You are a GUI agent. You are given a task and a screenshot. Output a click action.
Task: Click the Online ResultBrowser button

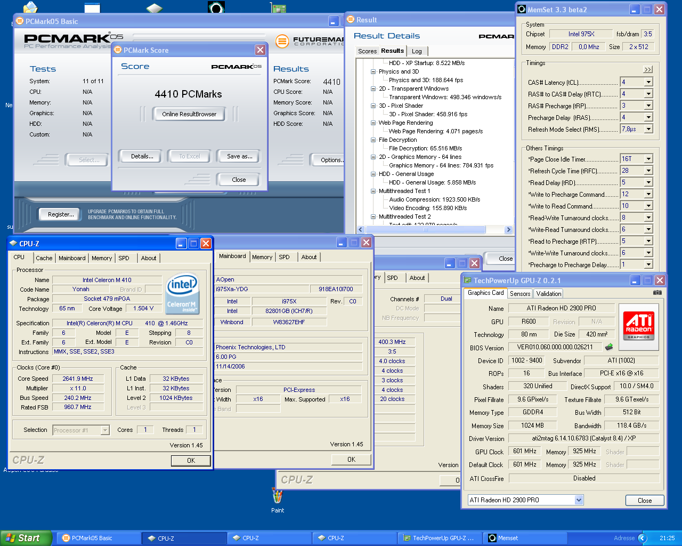point(189,114)
